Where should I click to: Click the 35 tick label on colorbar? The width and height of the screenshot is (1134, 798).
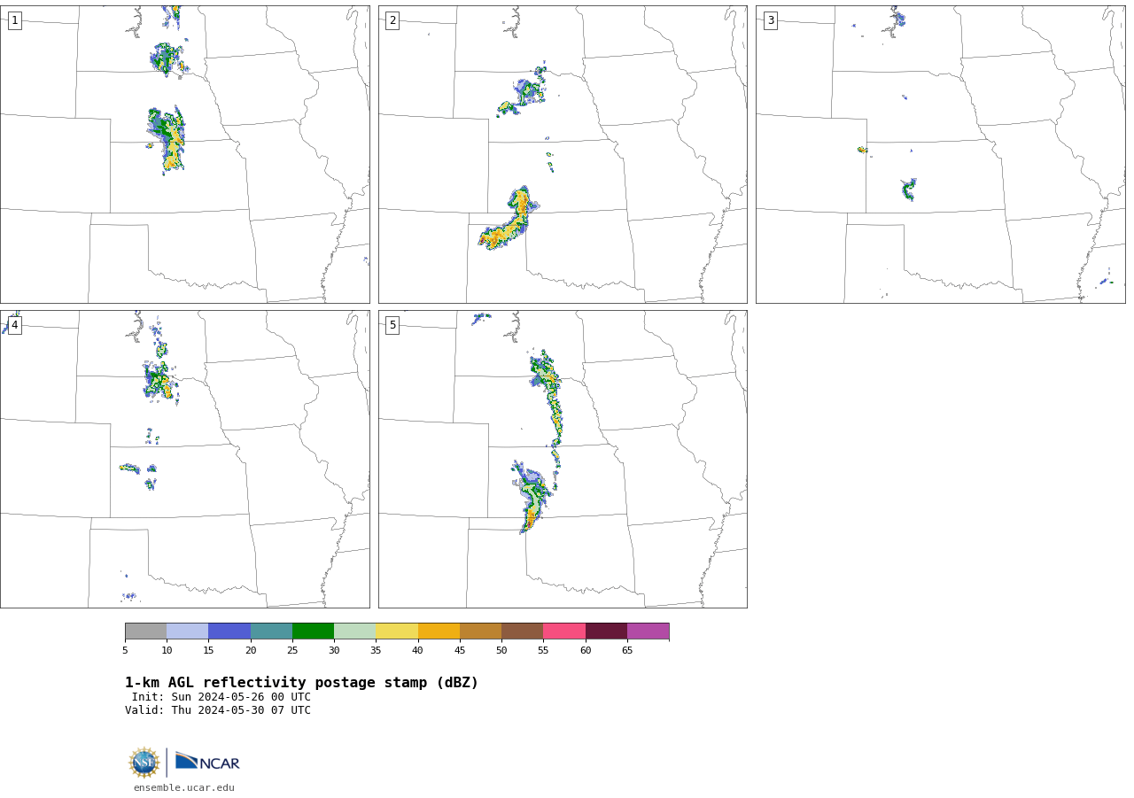(x=376, y=651)
